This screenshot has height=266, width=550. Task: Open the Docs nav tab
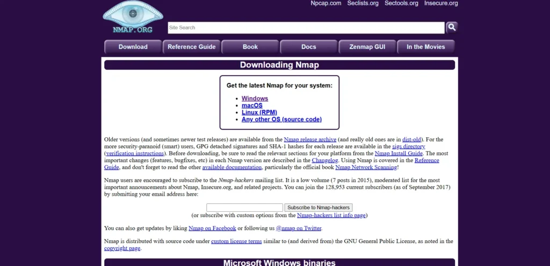click(309, 47)
